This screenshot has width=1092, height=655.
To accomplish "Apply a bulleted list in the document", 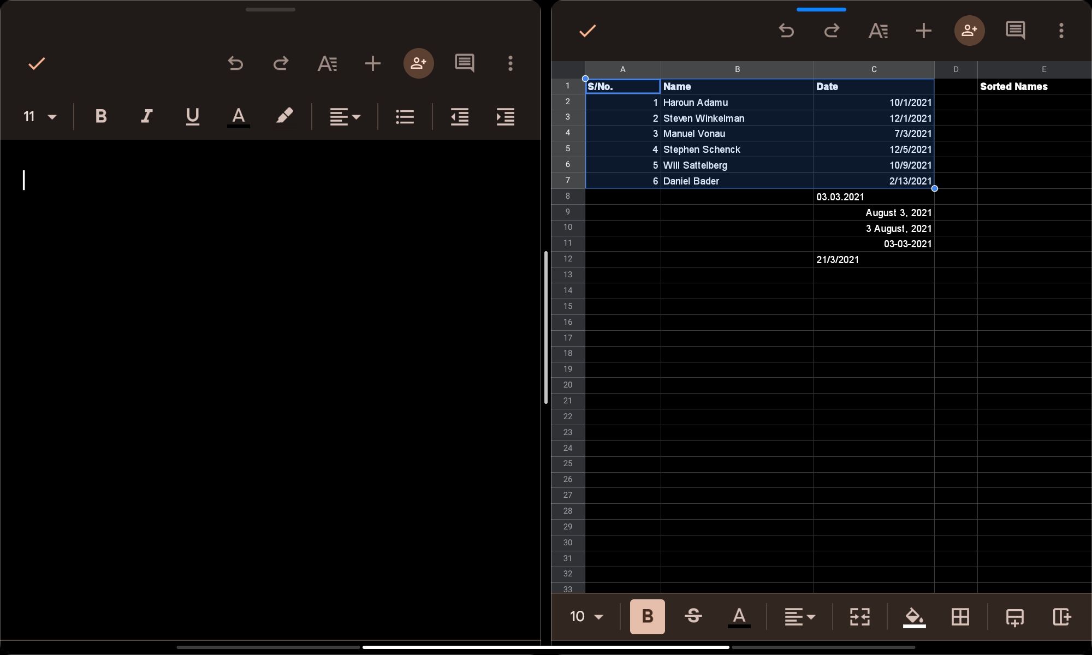I will [x=405, y=116].
